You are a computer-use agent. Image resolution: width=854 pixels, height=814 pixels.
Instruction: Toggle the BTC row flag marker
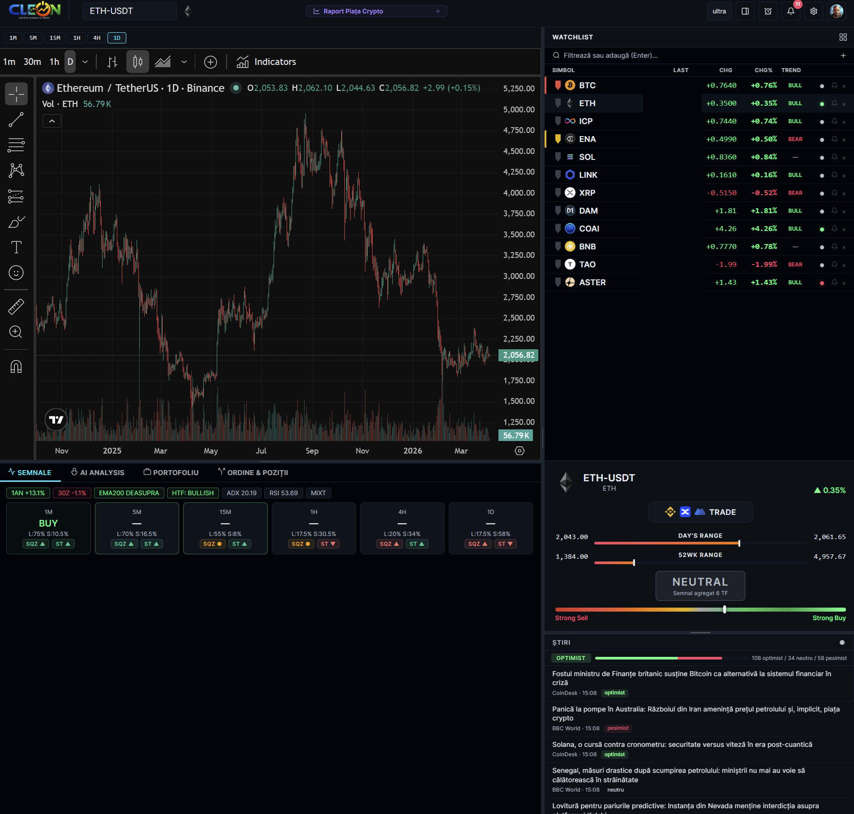coord(558,85)
